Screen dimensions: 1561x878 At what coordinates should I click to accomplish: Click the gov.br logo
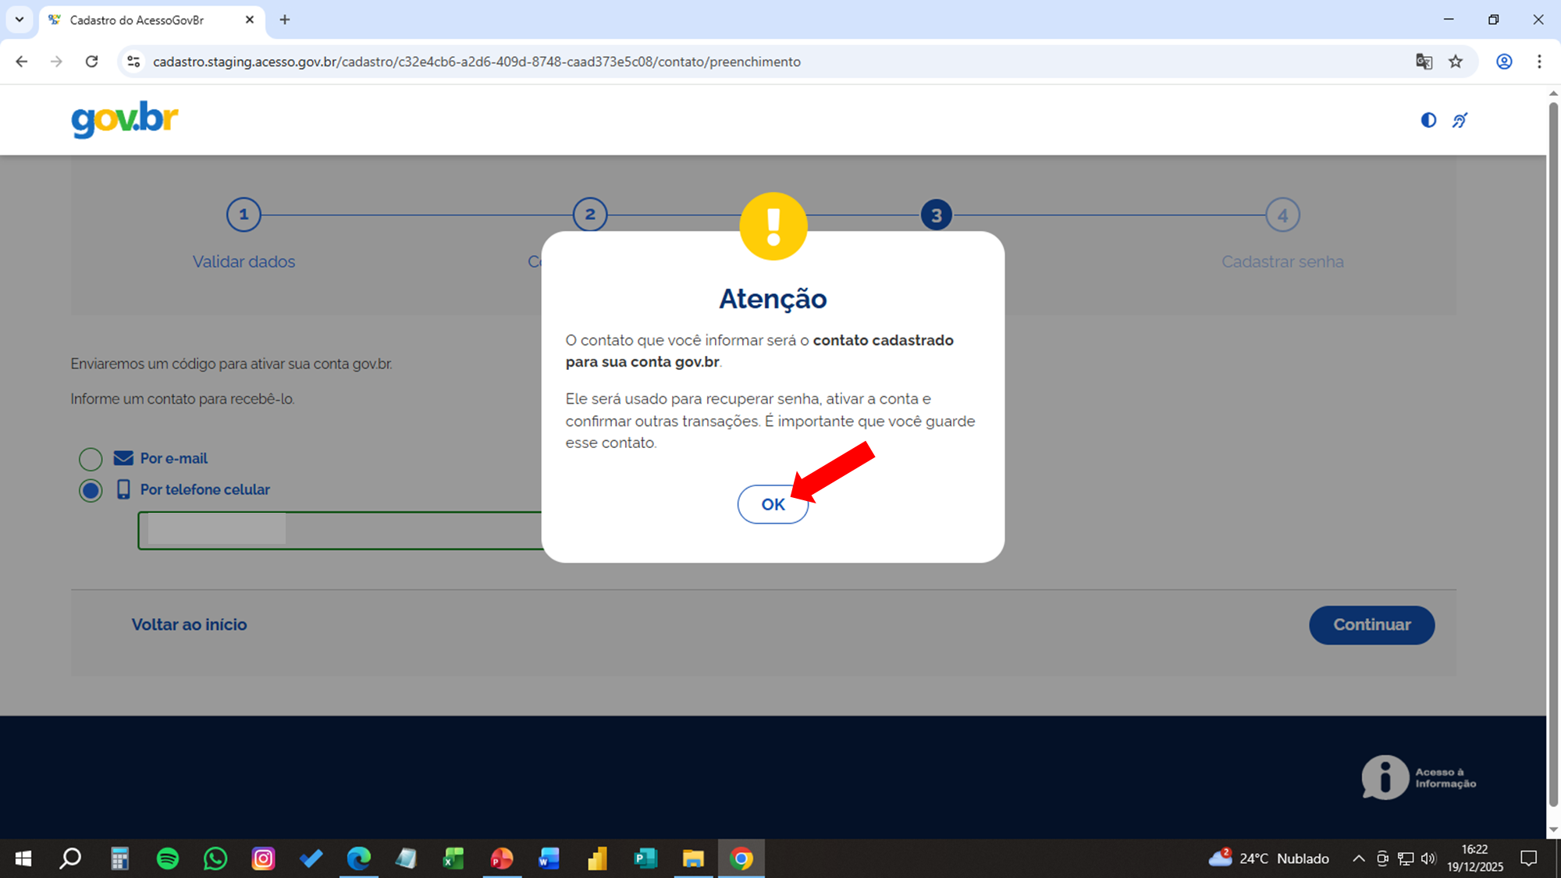click(x=125, y=119)
